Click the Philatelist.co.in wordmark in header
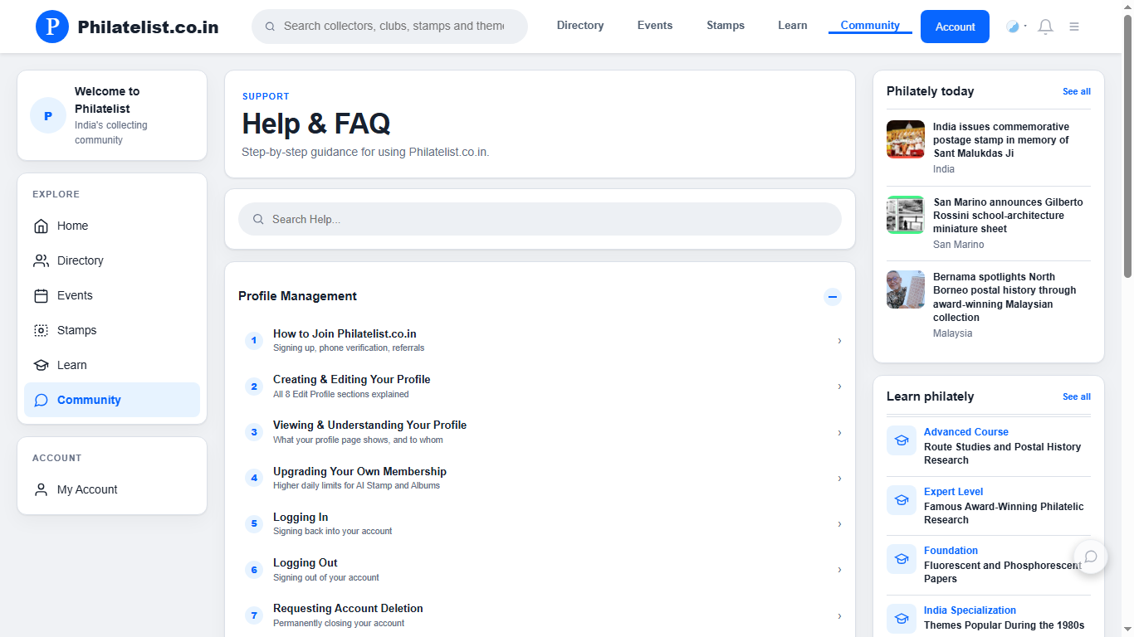Screen dimensions: 1134x637 coord(148,27)
